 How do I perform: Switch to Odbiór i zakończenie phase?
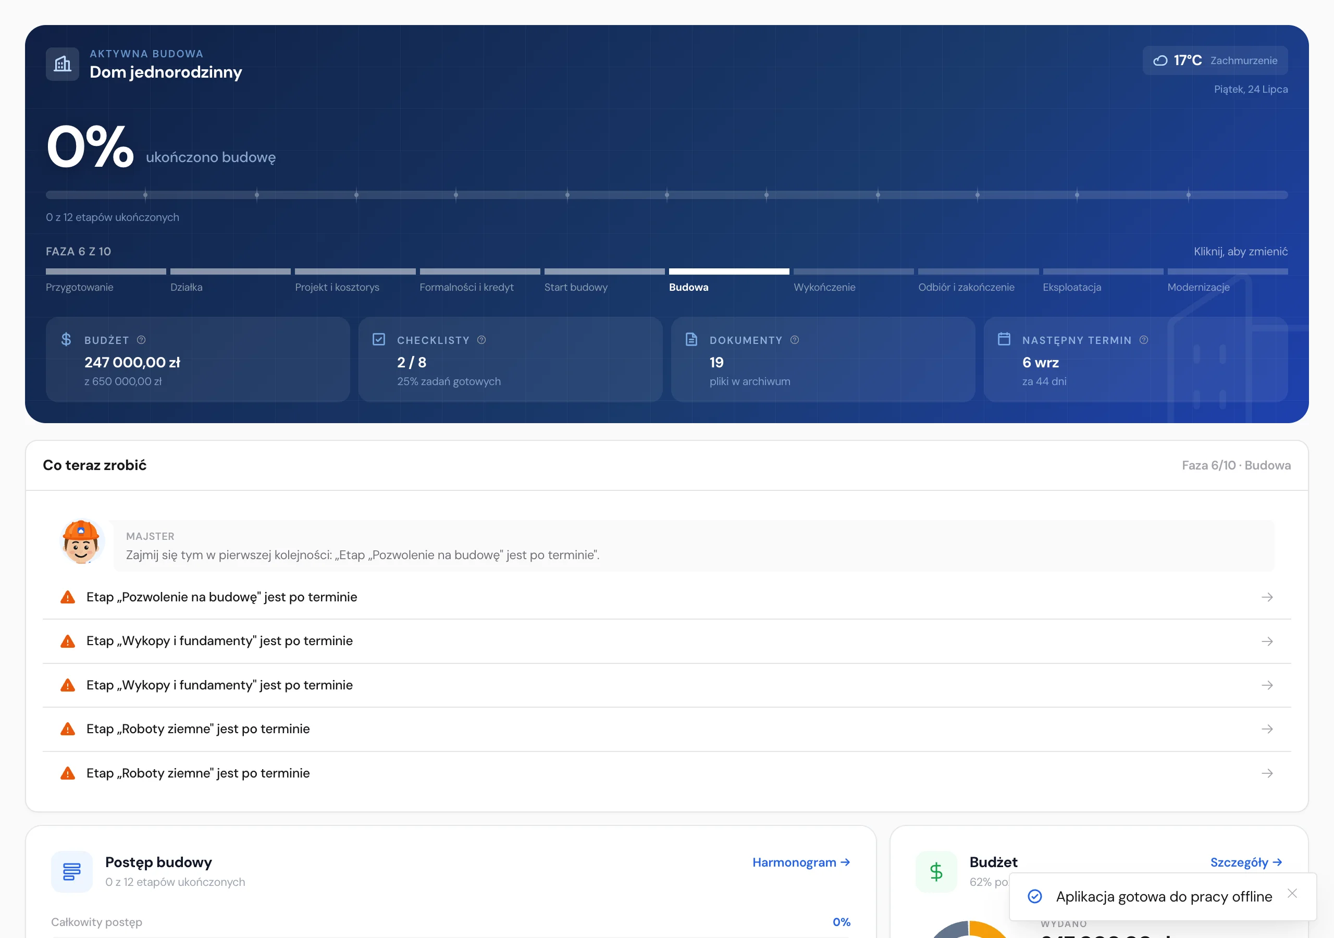pyautogui.click(x=979, y=281)
